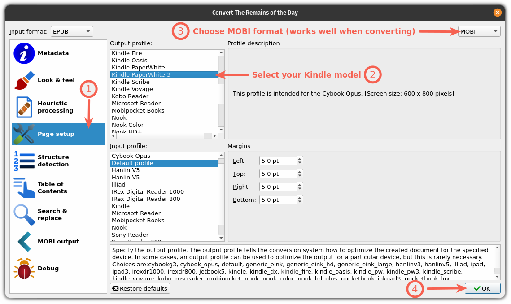Click inside the Bottom margin field

(x=276, y=200)
